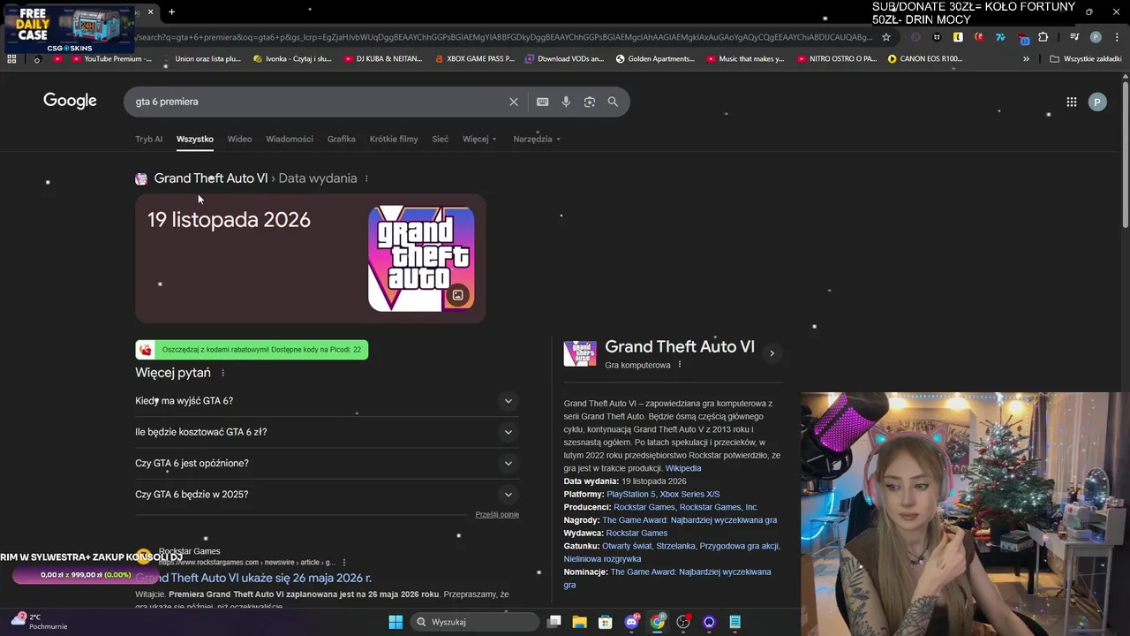The width and height of the screenshot is (1130, 636).
Task: Click the image icon on GTA VI artwork
Action: pos(457,295)
